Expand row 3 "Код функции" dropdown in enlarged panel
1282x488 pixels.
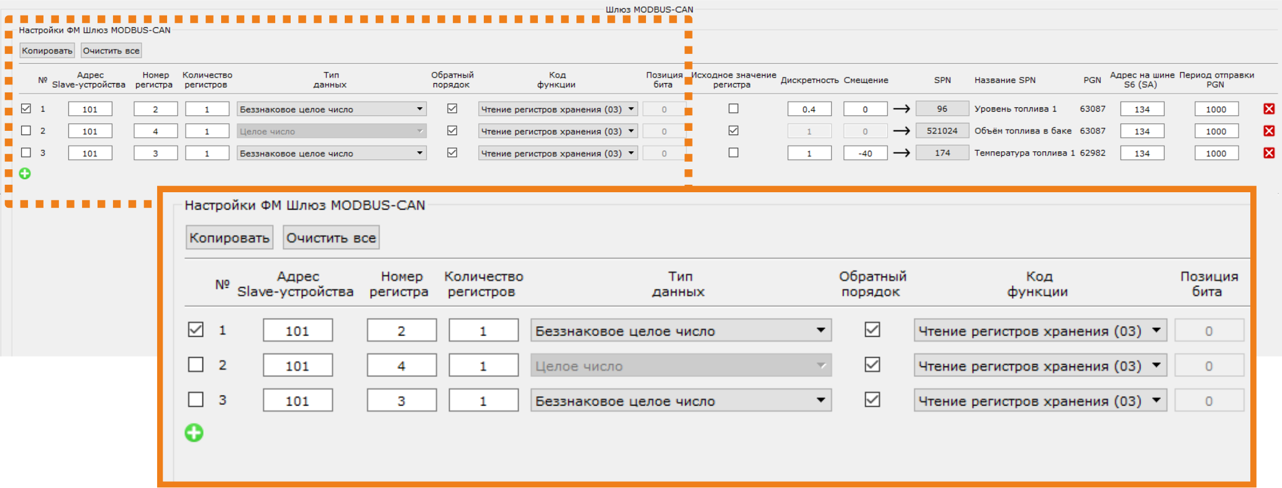(1039, 401)
